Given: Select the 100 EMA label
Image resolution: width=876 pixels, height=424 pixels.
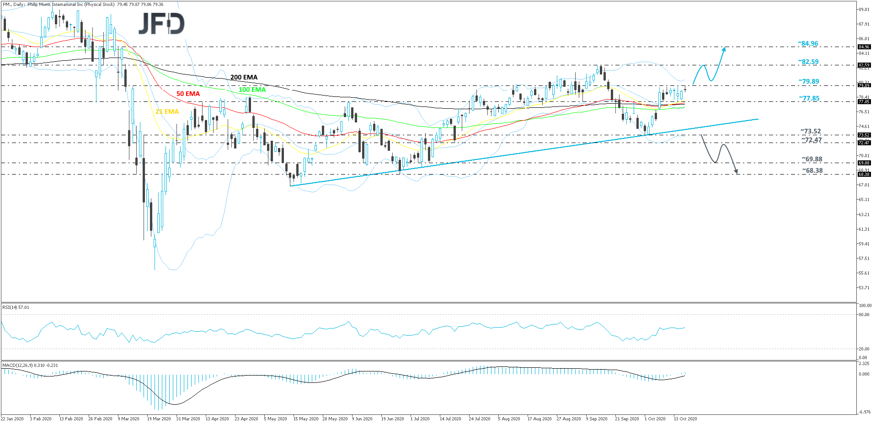Looking at the screenshot, I should point(252,90).
